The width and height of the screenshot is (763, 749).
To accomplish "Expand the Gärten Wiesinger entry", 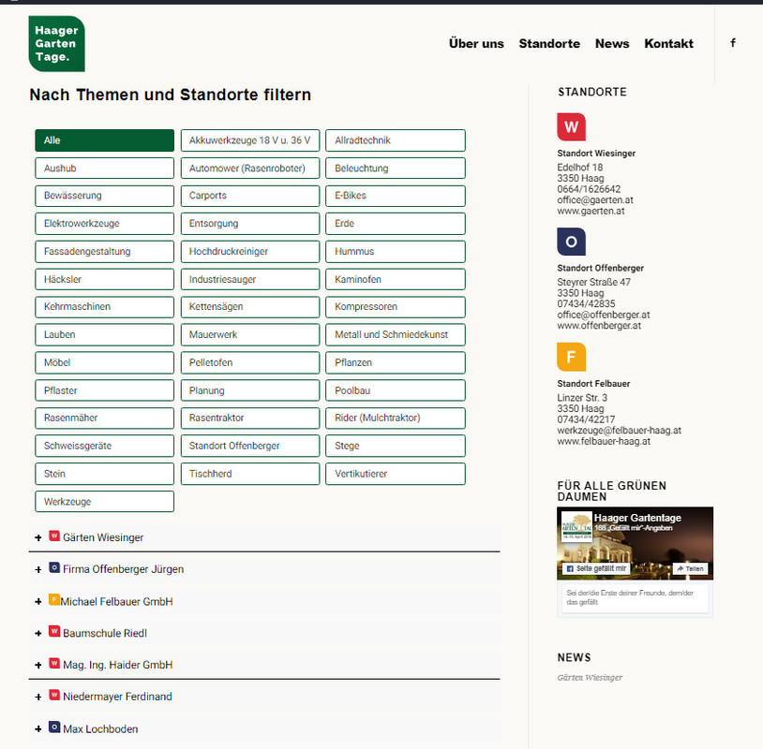I will [38, 537].
